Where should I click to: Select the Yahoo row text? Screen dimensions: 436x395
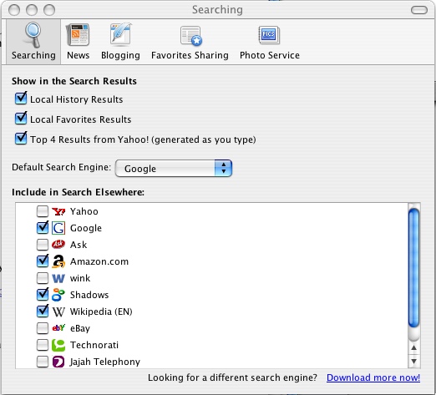click(x=84, y=211)
